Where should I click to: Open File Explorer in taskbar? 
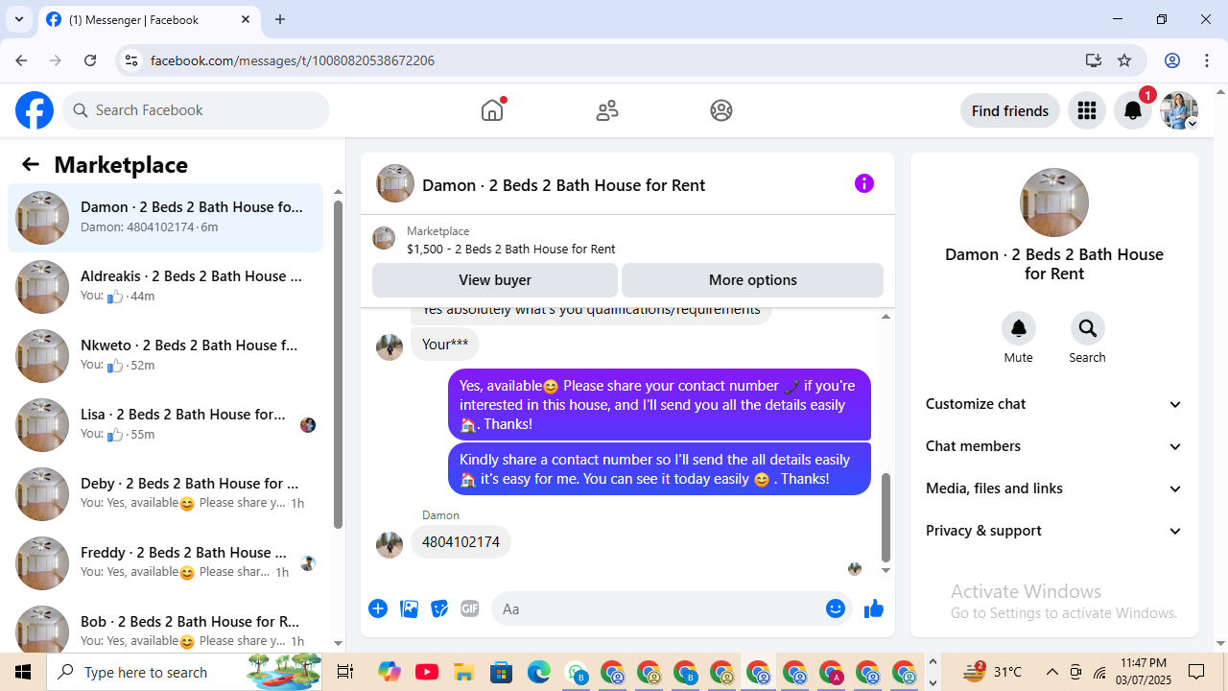(x=464, y=672)
